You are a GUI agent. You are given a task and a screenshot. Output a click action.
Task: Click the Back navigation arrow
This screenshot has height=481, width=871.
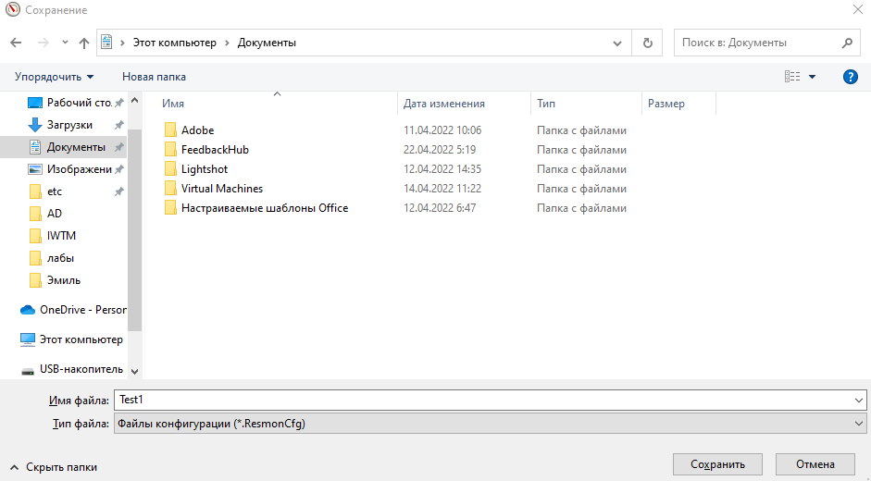[16, 43]
